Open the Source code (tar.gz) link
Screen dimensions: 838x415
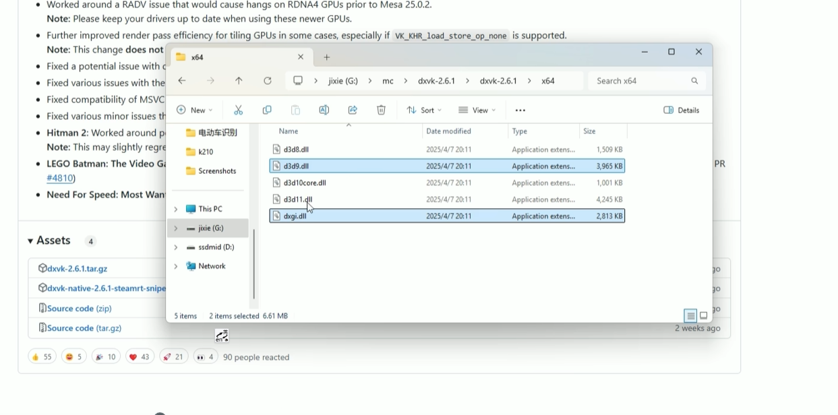click(x=84, y=328)
